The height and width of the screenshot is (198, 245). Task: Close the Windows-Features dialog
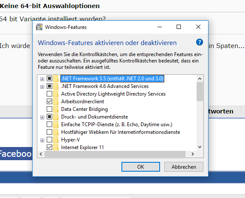tap(198, 27)
